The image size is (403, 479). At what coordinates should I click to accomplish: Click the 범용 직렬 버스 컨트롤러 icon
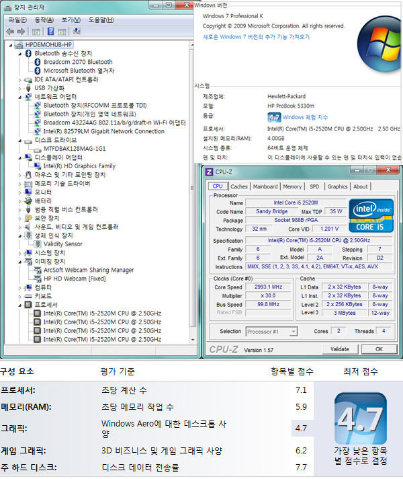click(28, 210)
